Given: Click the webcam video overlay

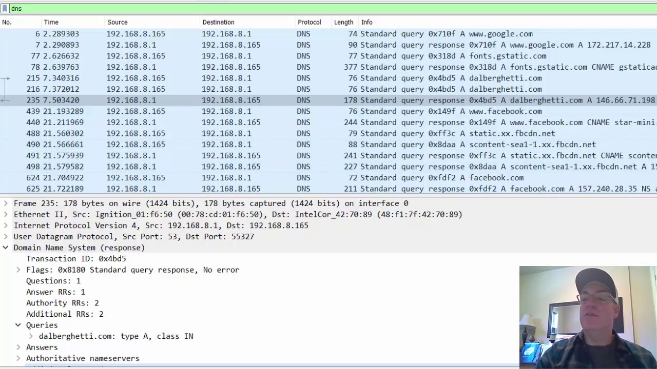Looking at the screenshot, I should pyautogui.click(x=588, y=317).
